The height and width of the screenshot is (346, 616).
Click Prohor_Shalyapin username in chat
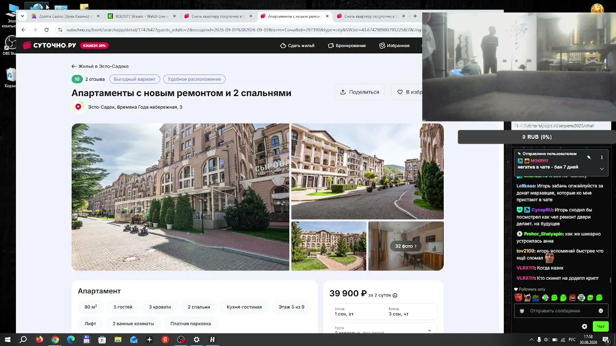(543, 234)
